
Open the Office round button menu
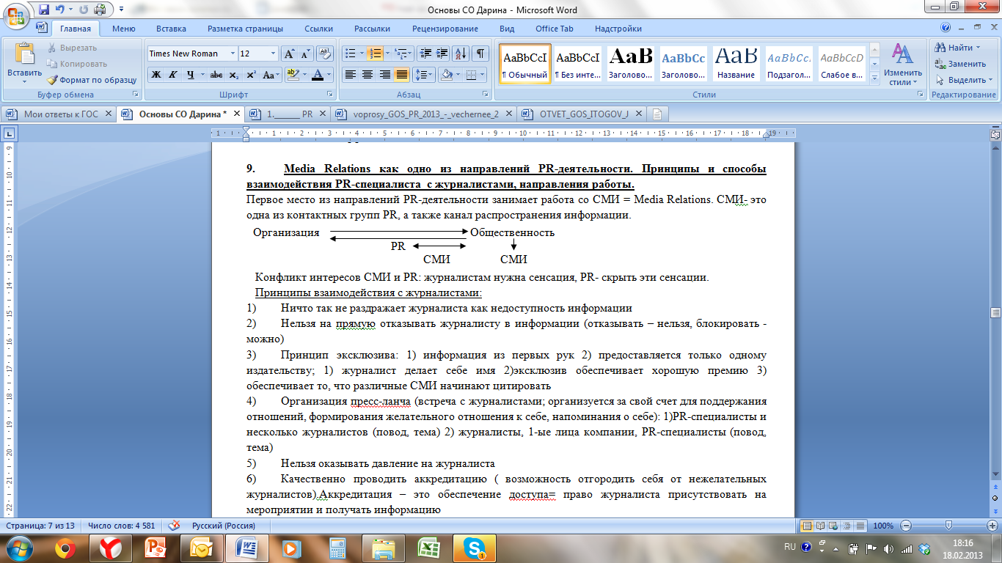pyautogui.click(x=16, y=15)
